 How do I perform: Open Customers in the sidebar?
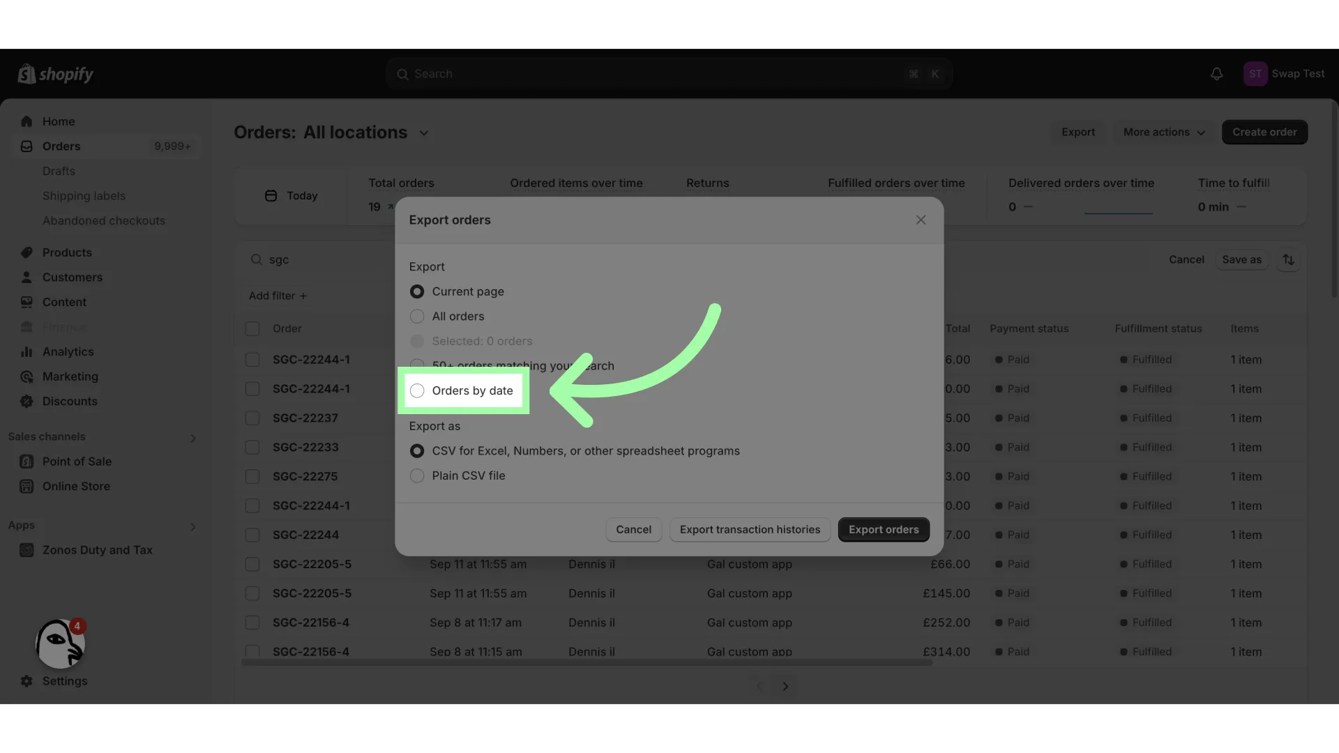point(73,277)
